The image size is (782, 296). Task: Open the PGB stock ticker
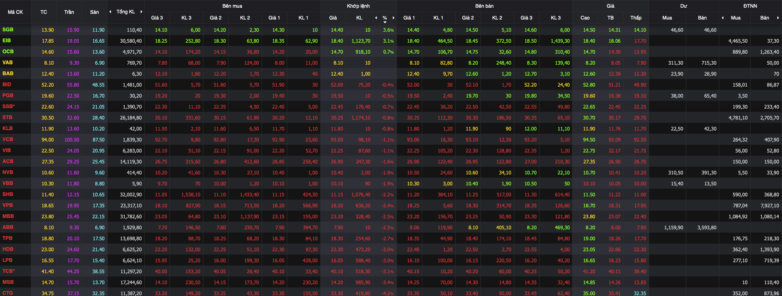[8, 96]
